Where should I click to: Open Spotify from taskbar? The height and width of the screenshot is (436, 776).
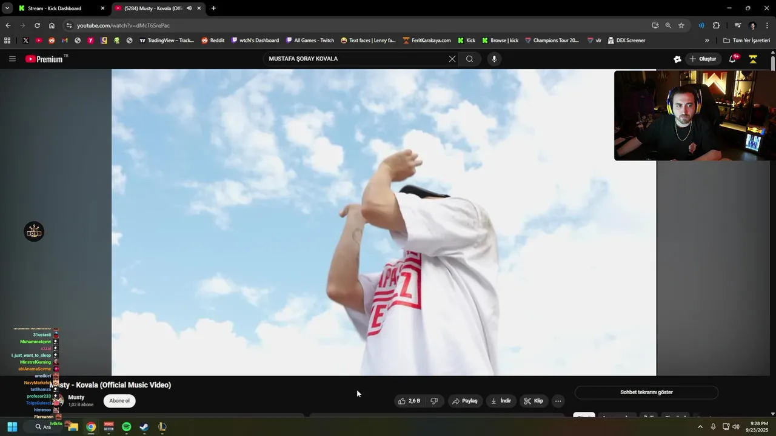[126, 427]
